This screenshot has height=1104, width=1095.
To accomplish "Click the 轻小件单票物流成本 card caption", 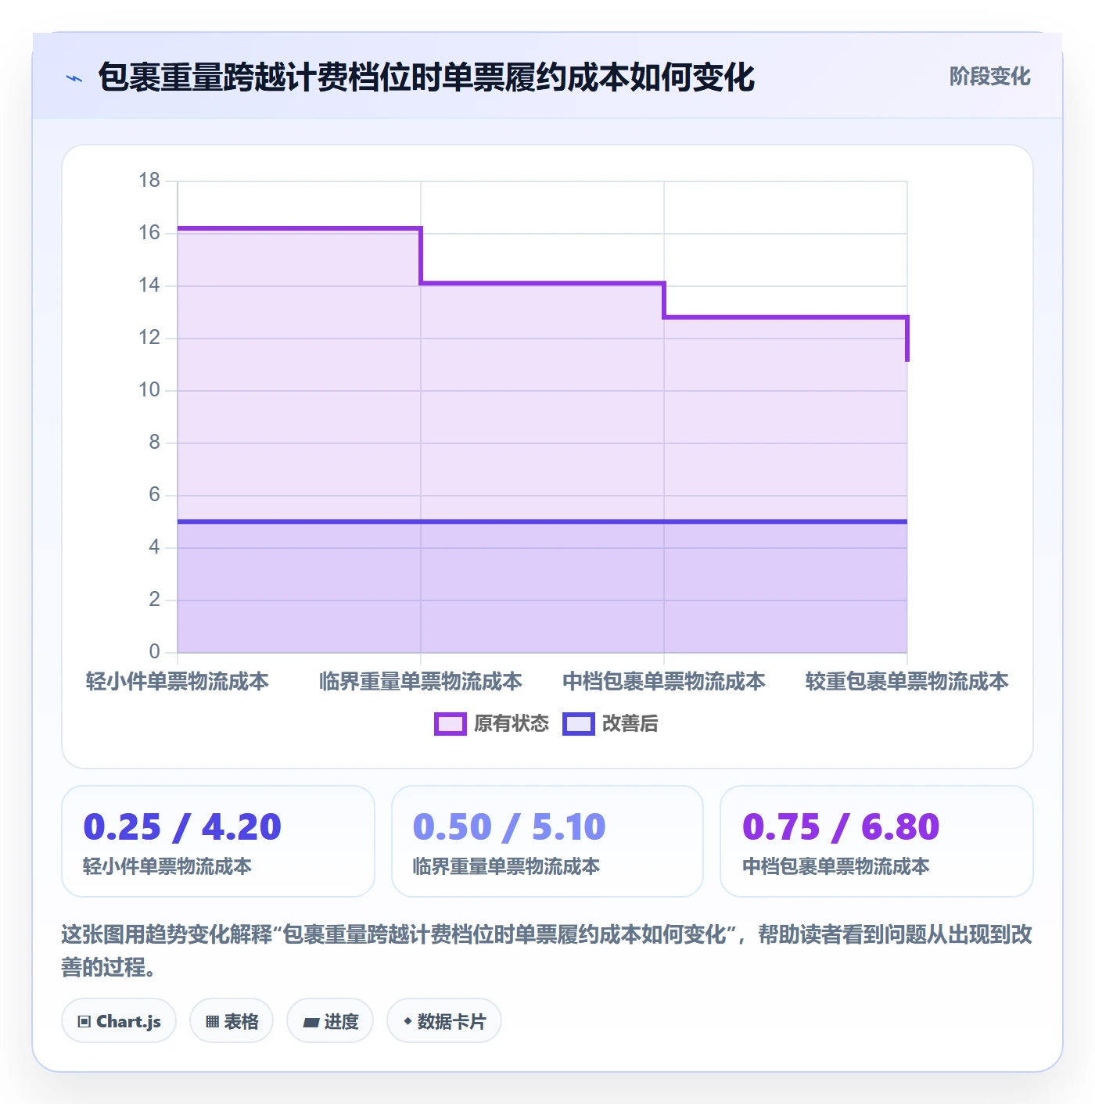I will click(167, 866).
